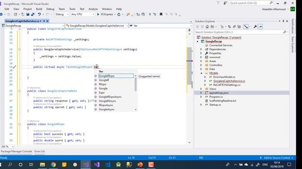Open the Notifications side tab
302x169 pixels.
click(293, 26)
